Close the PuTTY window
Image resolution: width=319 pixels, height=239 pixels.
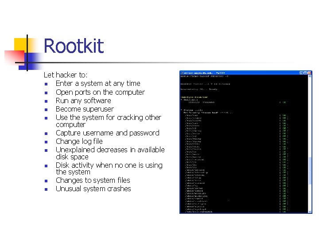pyautogui.click(x=309, y=73)
